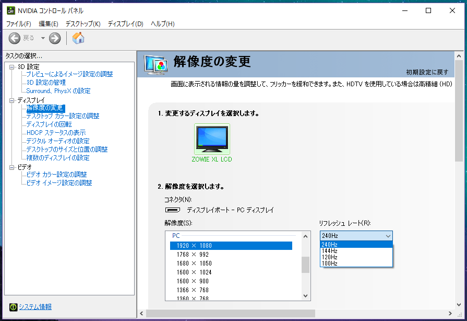The image size is (467, 321).
Task: Collapse the ディスプレイ tree node
Action: click(x=12, y=100)
